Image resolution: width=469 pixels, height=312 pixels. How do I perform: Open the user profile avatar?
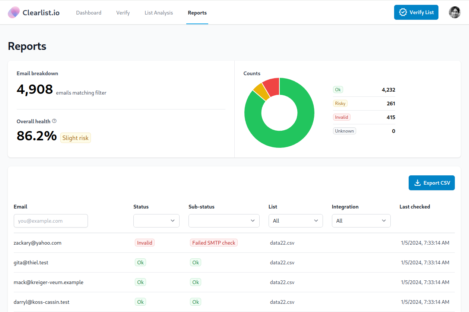tap(454, 12)
